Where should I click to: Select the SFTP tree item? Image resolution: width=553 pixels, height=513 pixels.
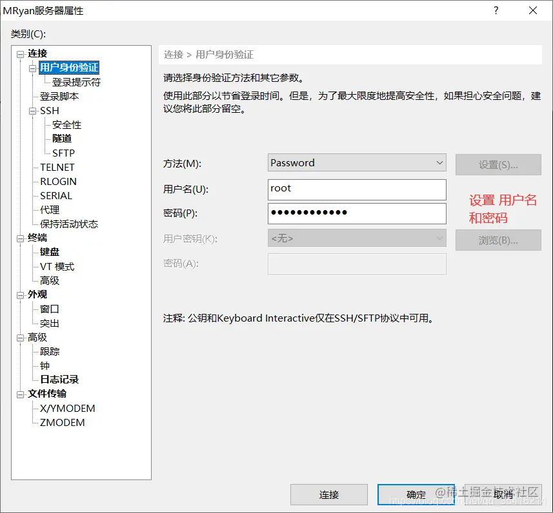coord(63,153)
